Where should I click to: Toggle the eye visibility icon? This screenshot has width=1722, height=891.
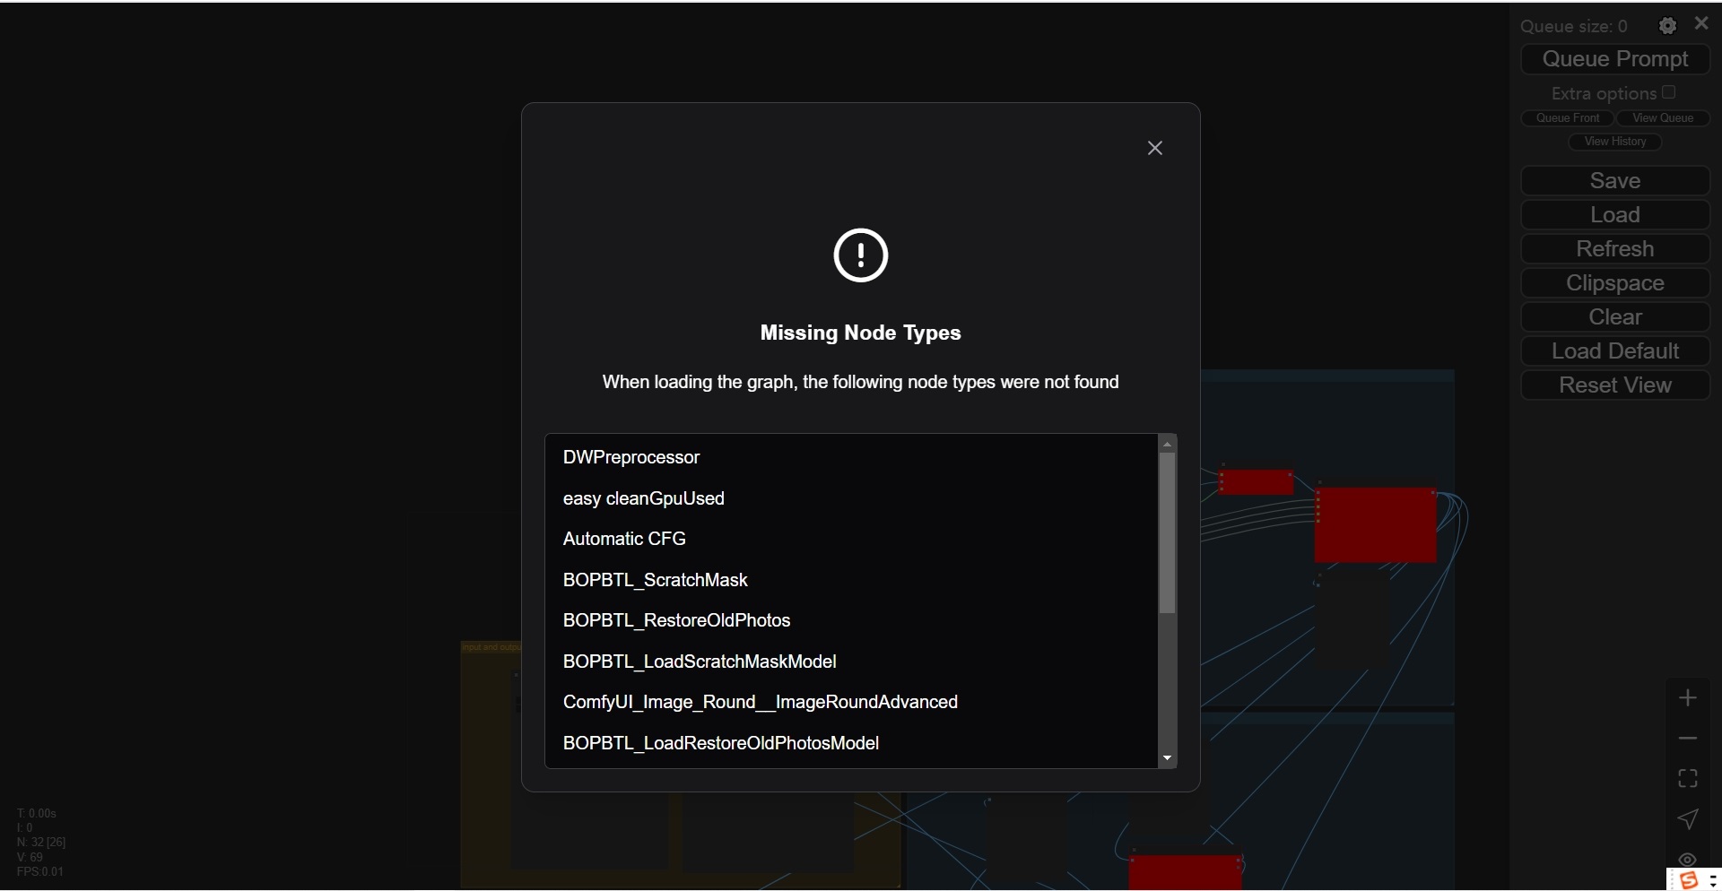1688,859
